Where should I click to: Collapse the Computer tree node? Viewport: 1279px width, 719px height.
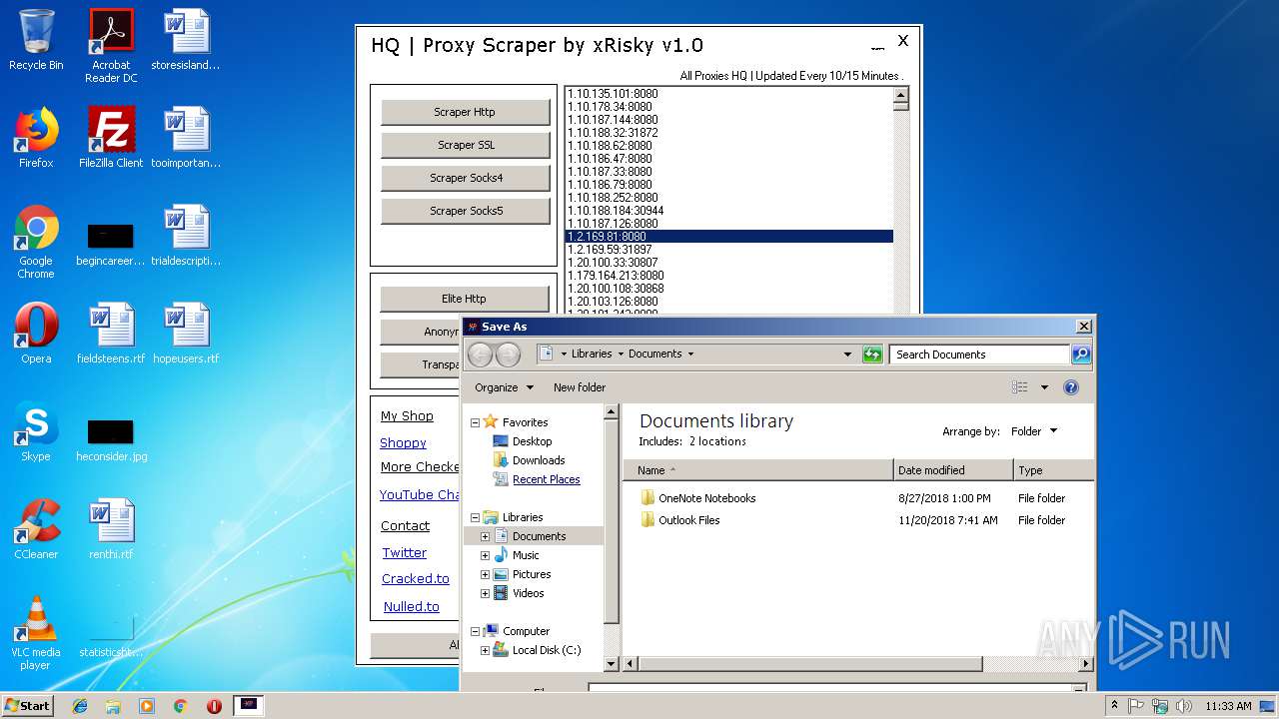(x=476, y=631)
